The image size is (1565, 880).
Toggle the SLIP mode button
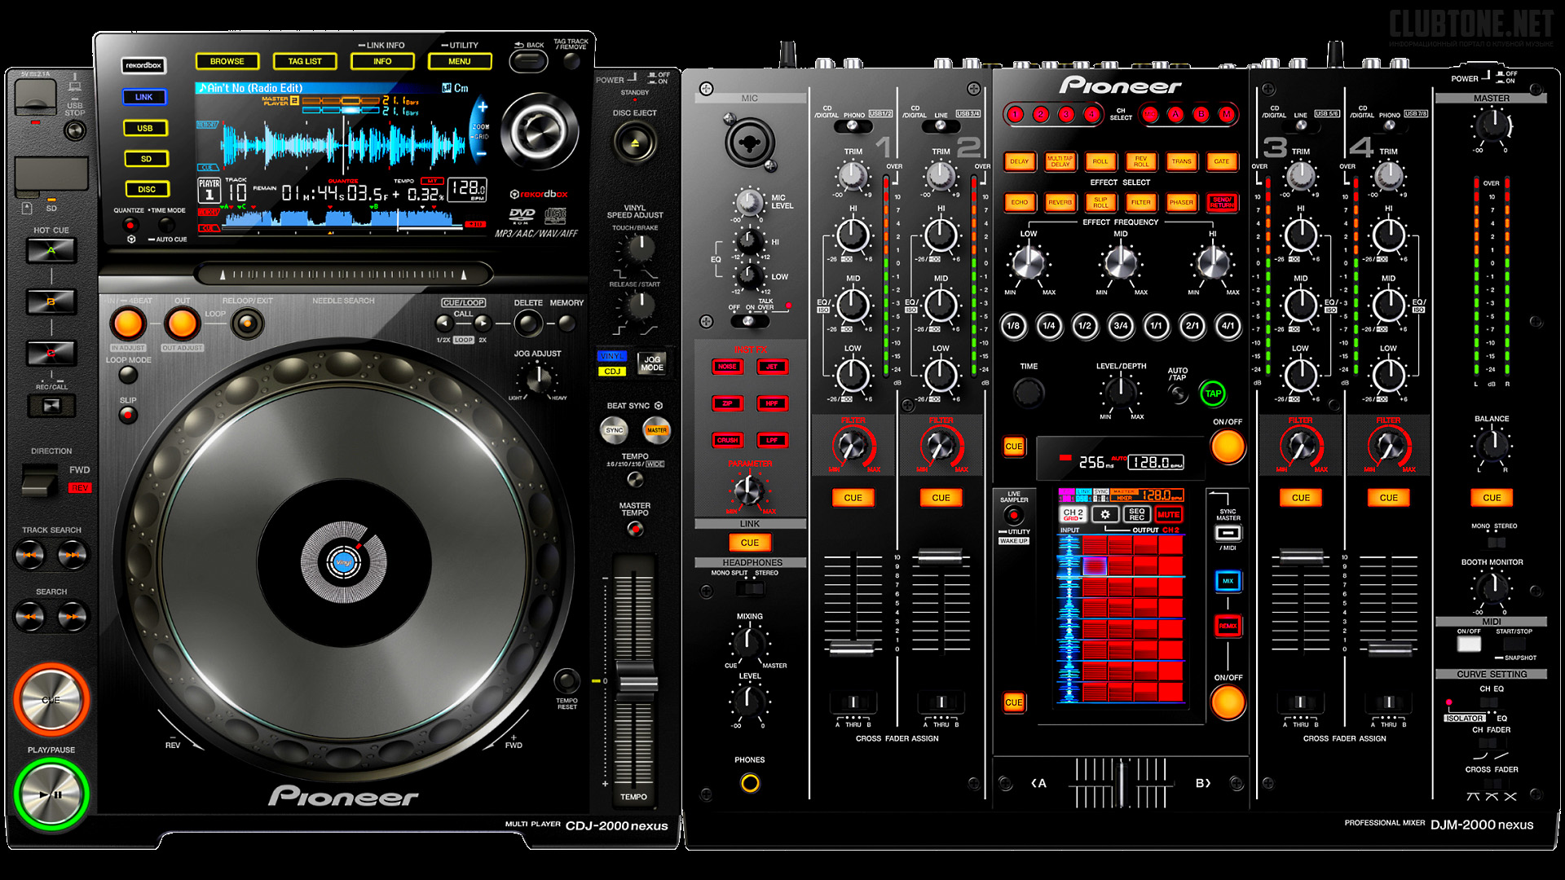point(128,415)
